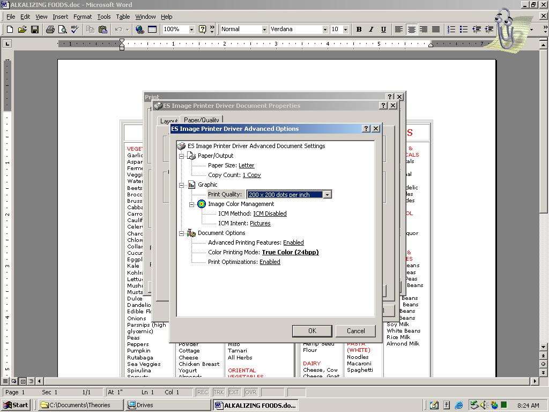Switch to Print Layout View button

pos(23,381)
